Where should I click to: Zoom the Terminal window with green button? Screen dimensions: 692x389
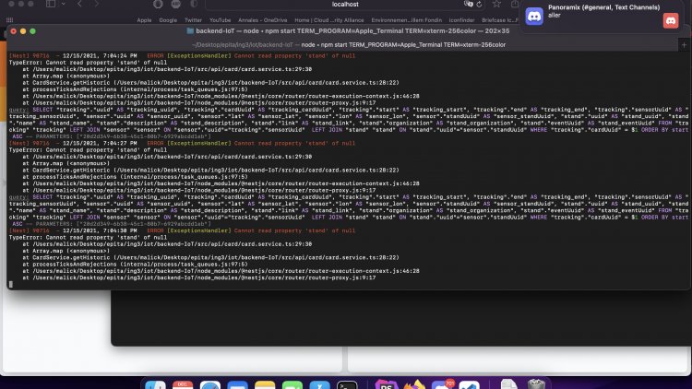(32, 31)
